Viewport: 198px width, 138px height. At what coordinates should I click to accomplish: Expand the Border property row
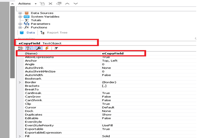pyautogui.click(x=20, y=82)
